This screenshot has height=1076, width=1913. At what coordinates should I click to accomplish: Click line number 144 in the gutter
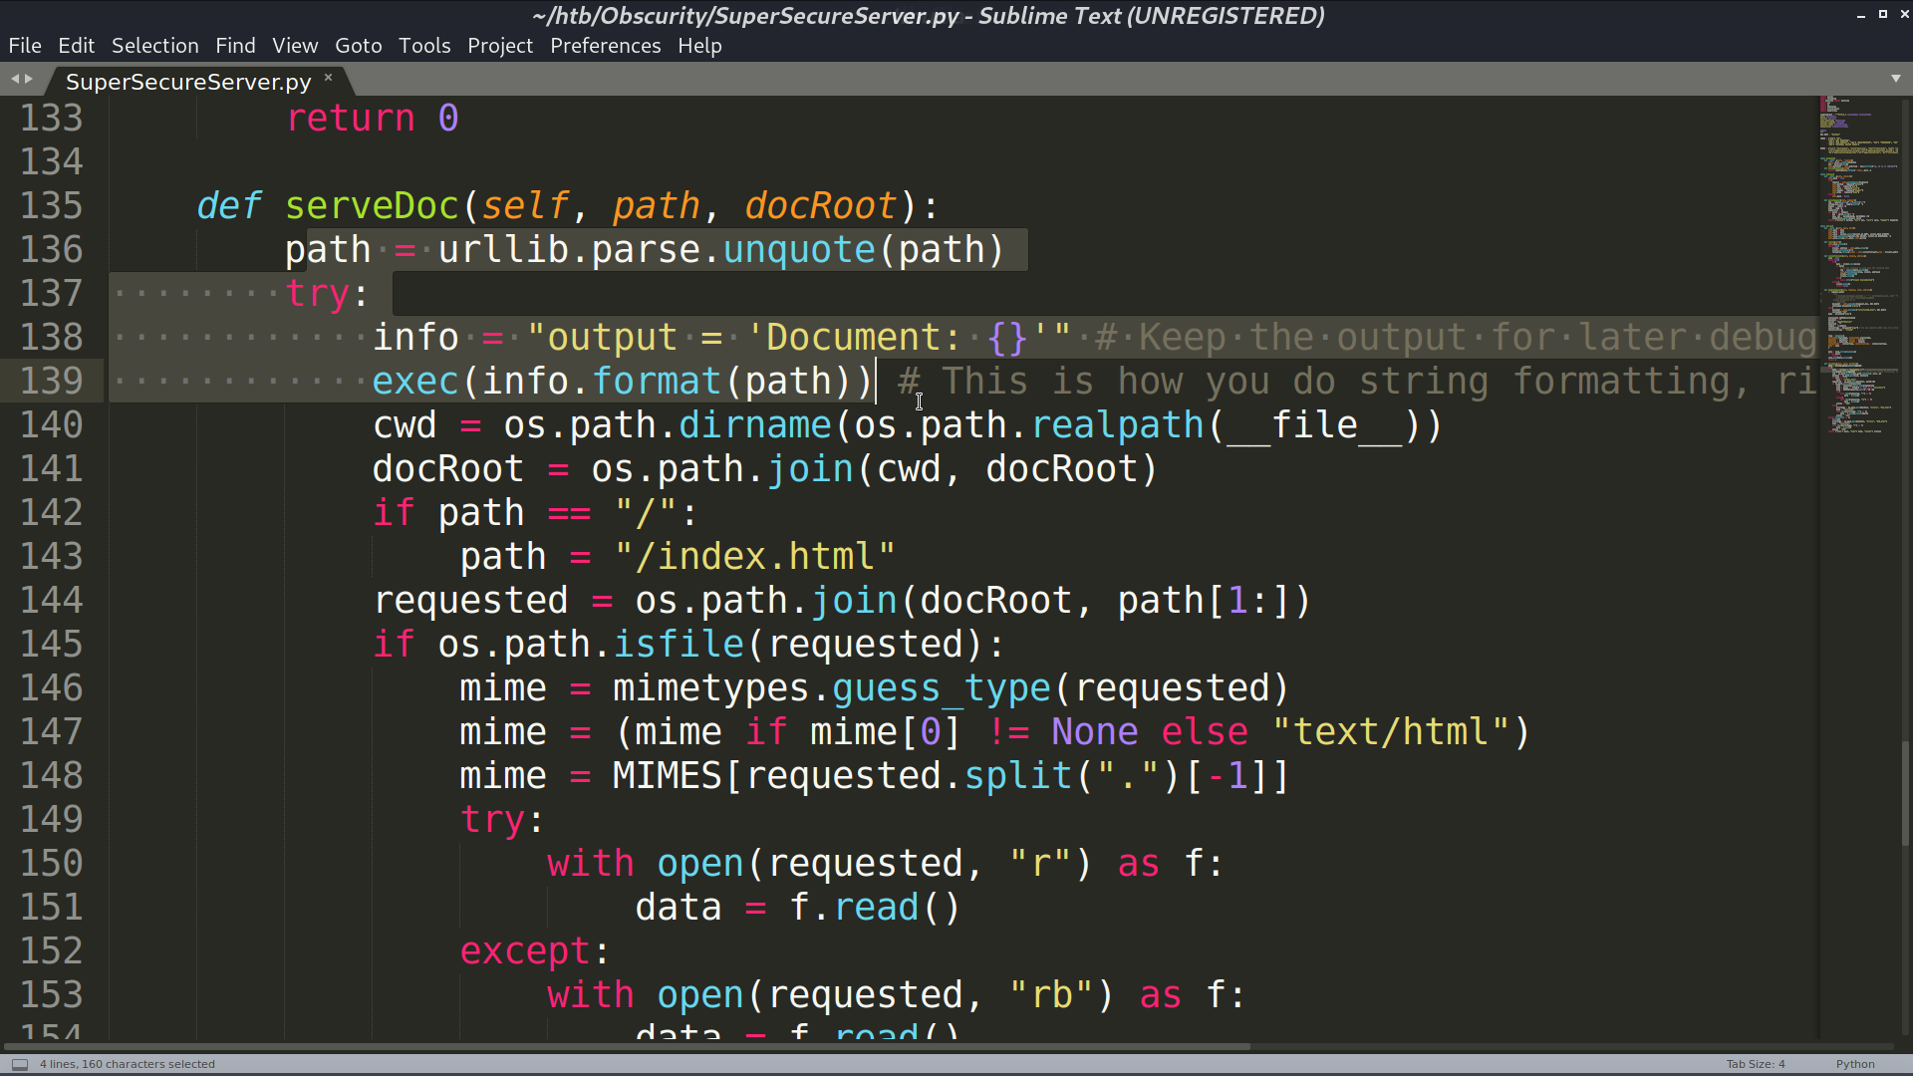click(x=52, y=601)
